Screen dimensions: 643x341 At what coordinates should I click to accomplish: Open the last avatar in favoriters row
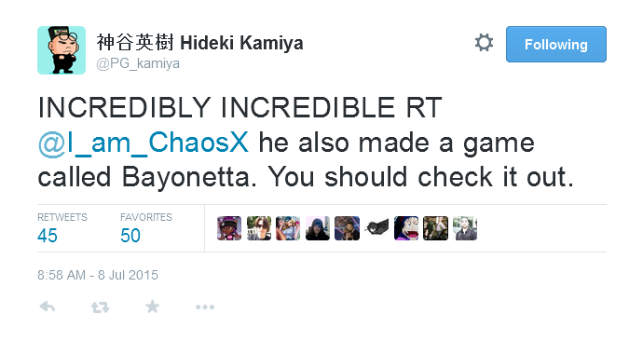coord(465,228)
